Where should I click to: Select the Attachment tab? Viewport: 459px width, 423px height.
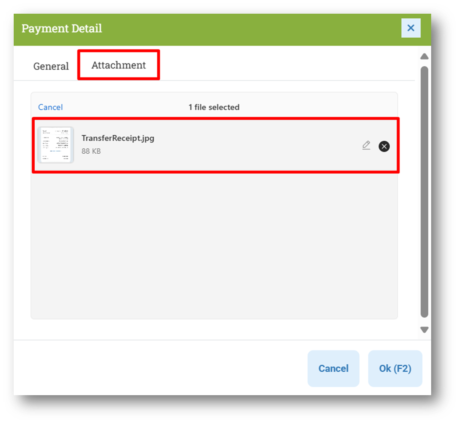(119, 65)
